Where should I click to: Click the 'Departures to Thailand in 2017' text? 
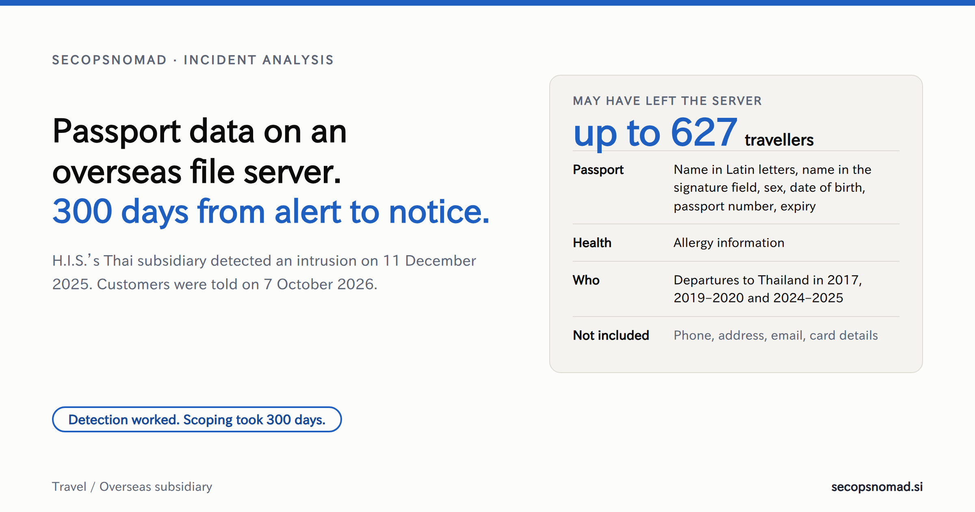click(768, 289)
